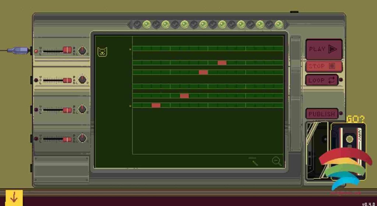Screen dimensions: 377x206
Task: Toggle the twelfth step light, lit green
Action: (x=241, y=25)
